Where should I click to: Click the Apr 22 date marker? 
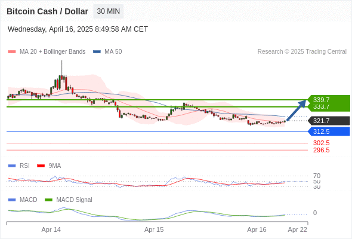tap(298, 230)
